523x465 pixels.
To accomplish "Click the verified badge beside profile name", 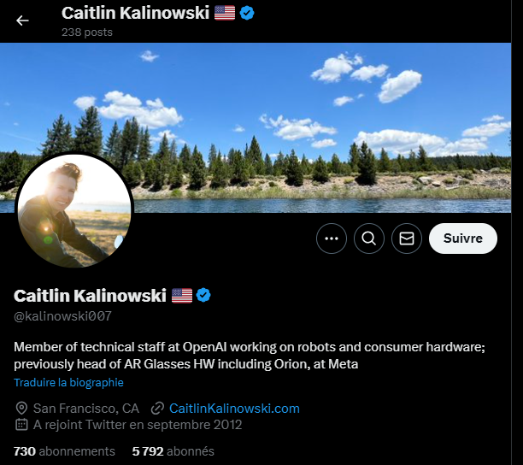I will [x=203, y=295].
